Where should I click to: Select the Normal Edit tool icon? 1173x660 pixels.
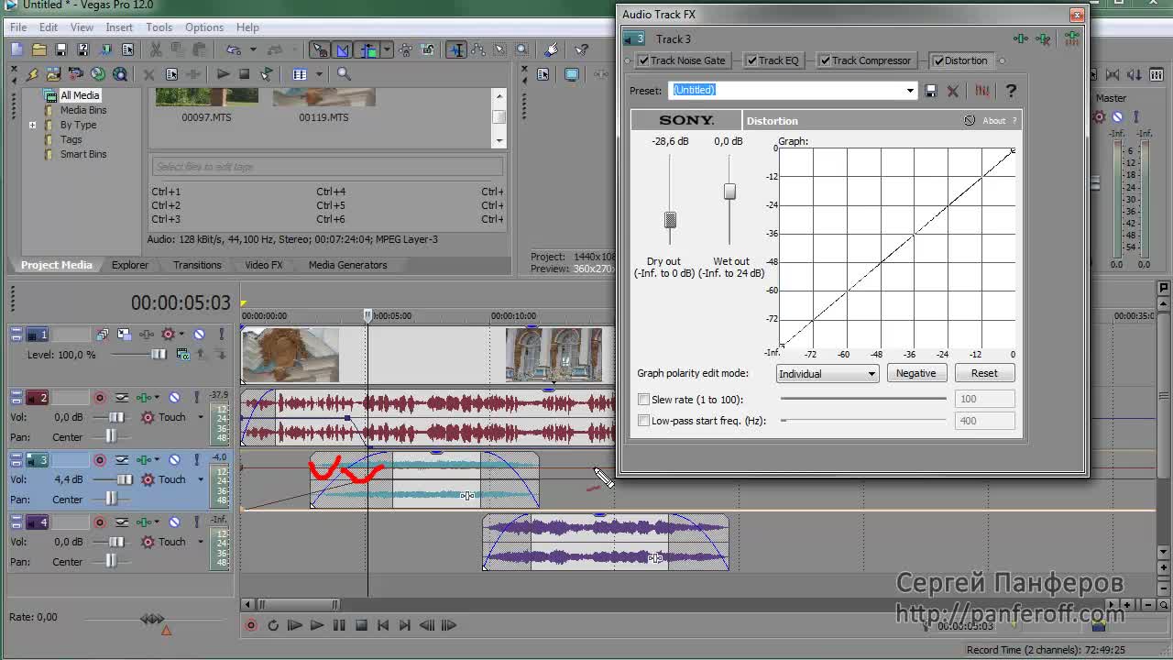click(456, 49)
